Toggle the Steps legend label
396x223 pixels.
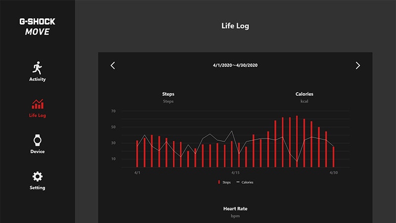tap(226, 182)
